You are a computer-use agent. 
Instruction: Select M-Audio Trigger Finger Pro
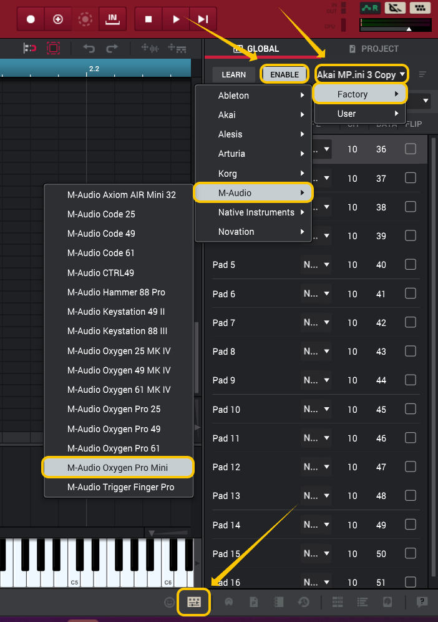tap(118, 487)
